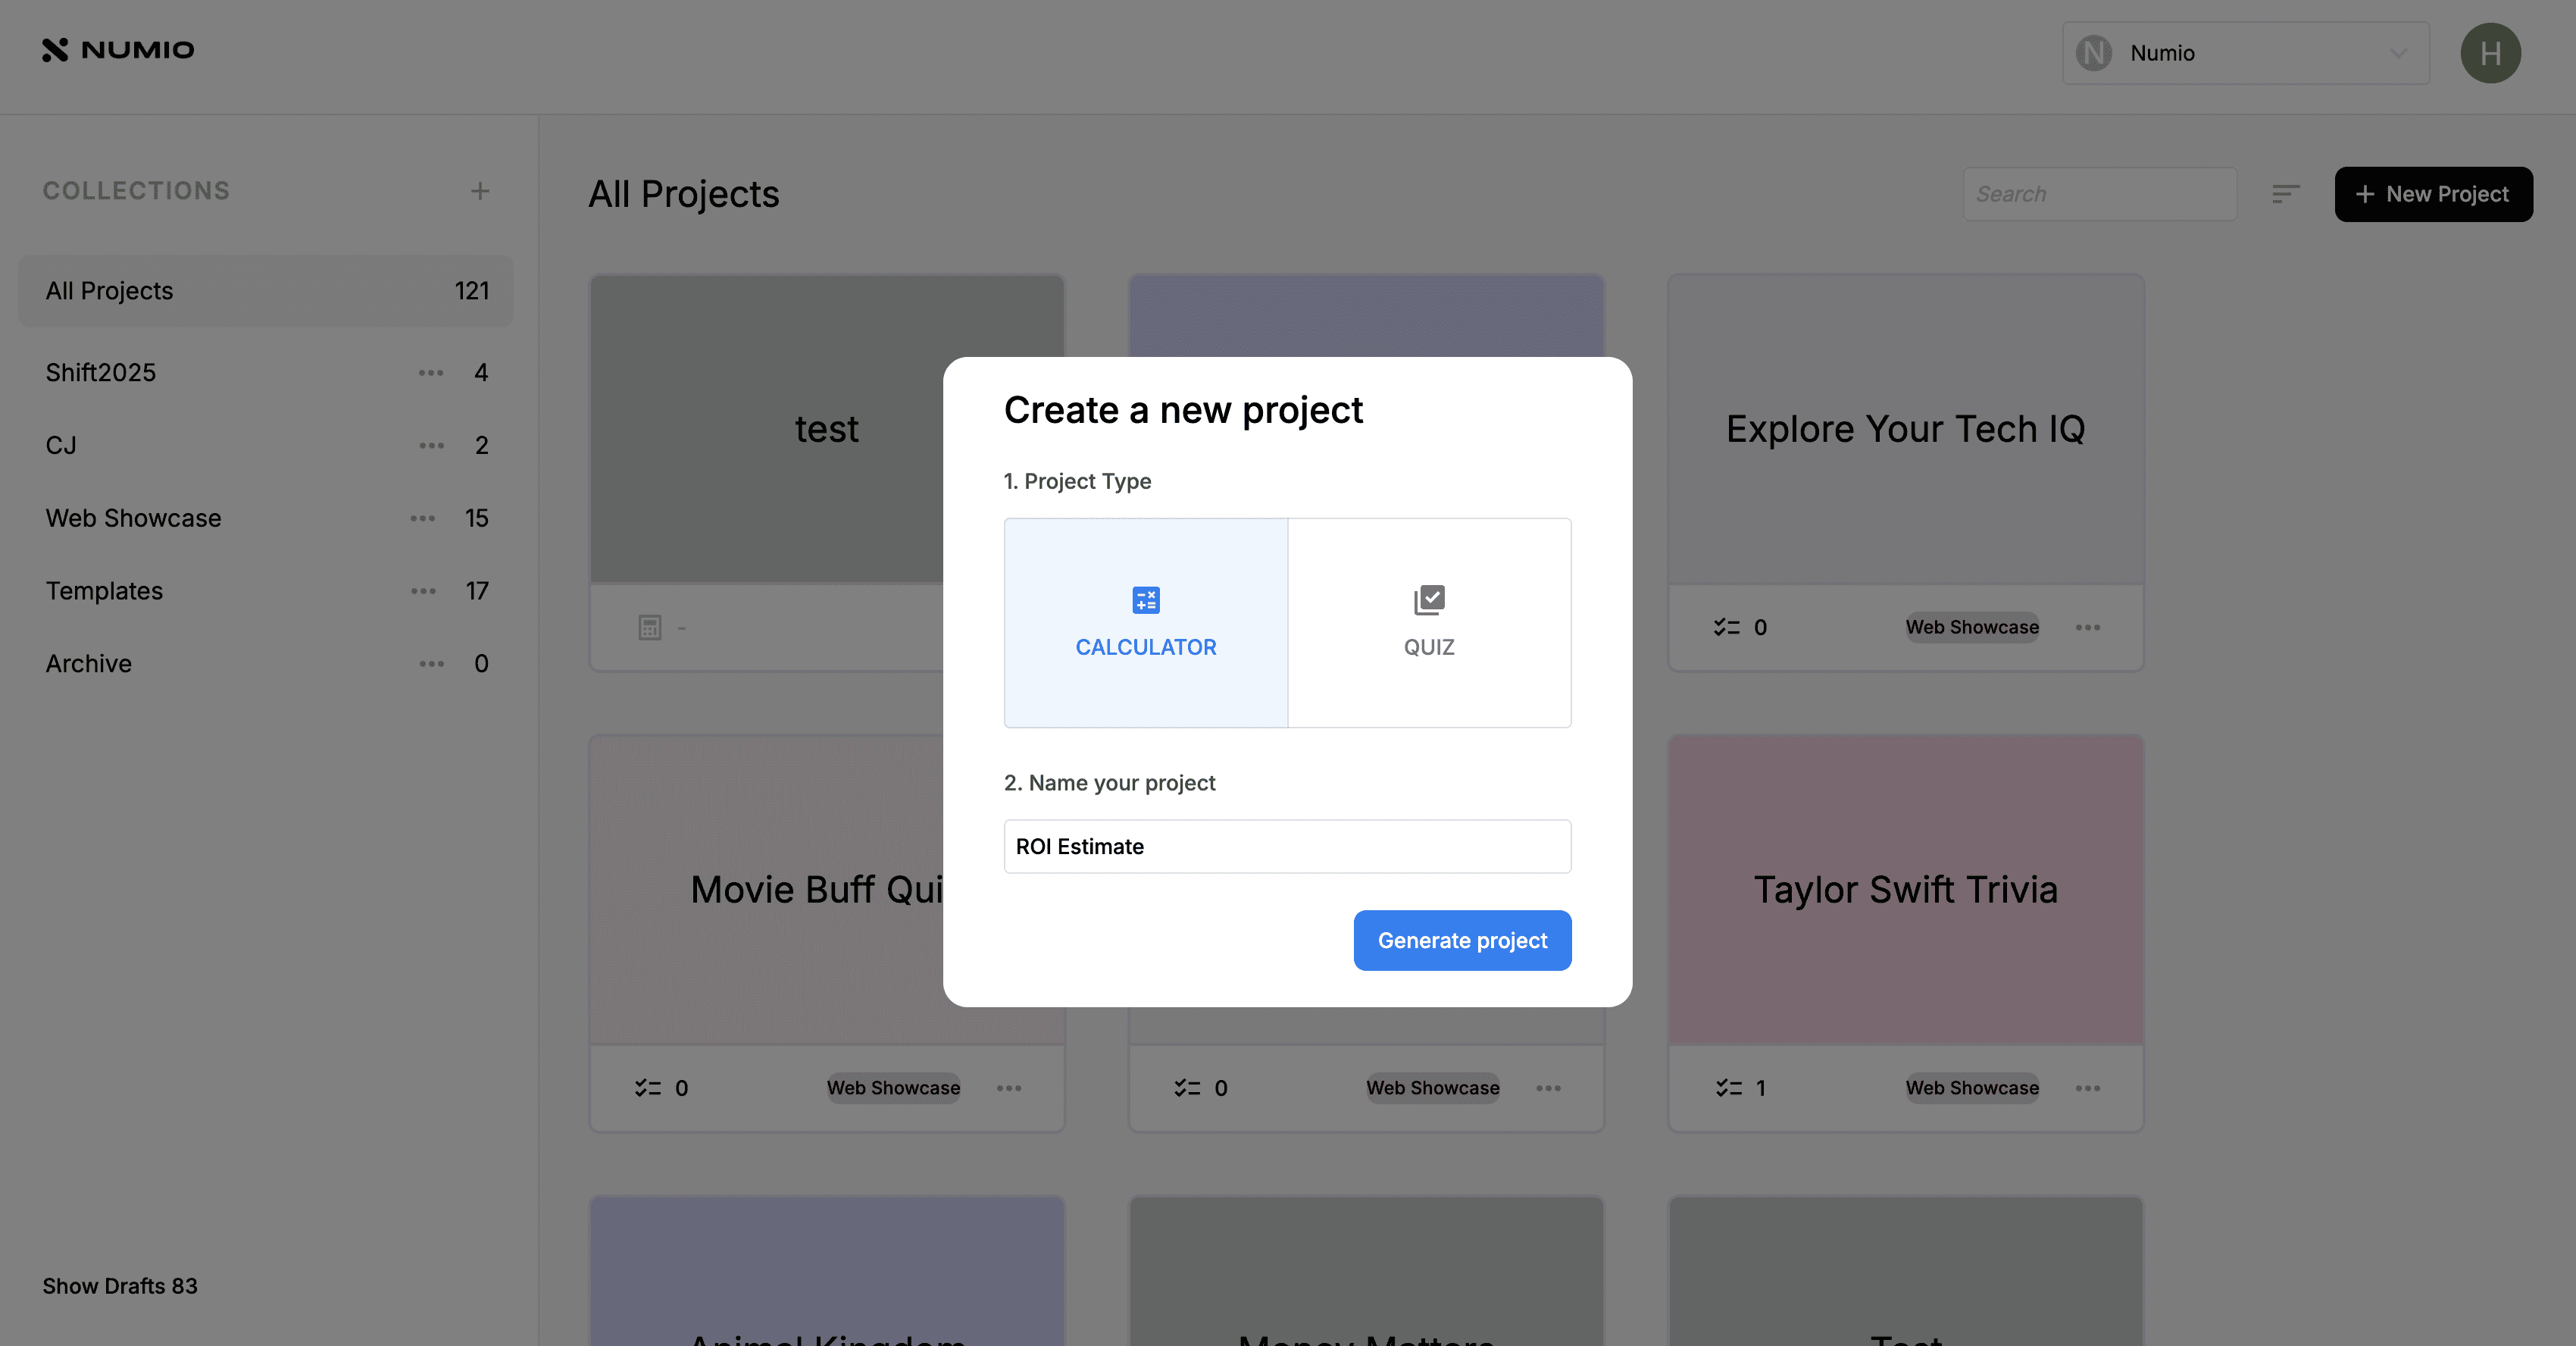
Task: Click the project name input field
Action: tap(1287, 846)
